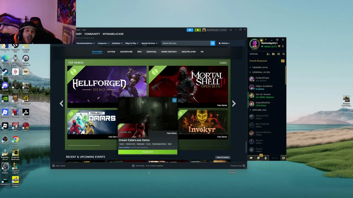Click the Search the store field
The height and width of the screenshot is (198, 353).
click(x=186, y=43)
